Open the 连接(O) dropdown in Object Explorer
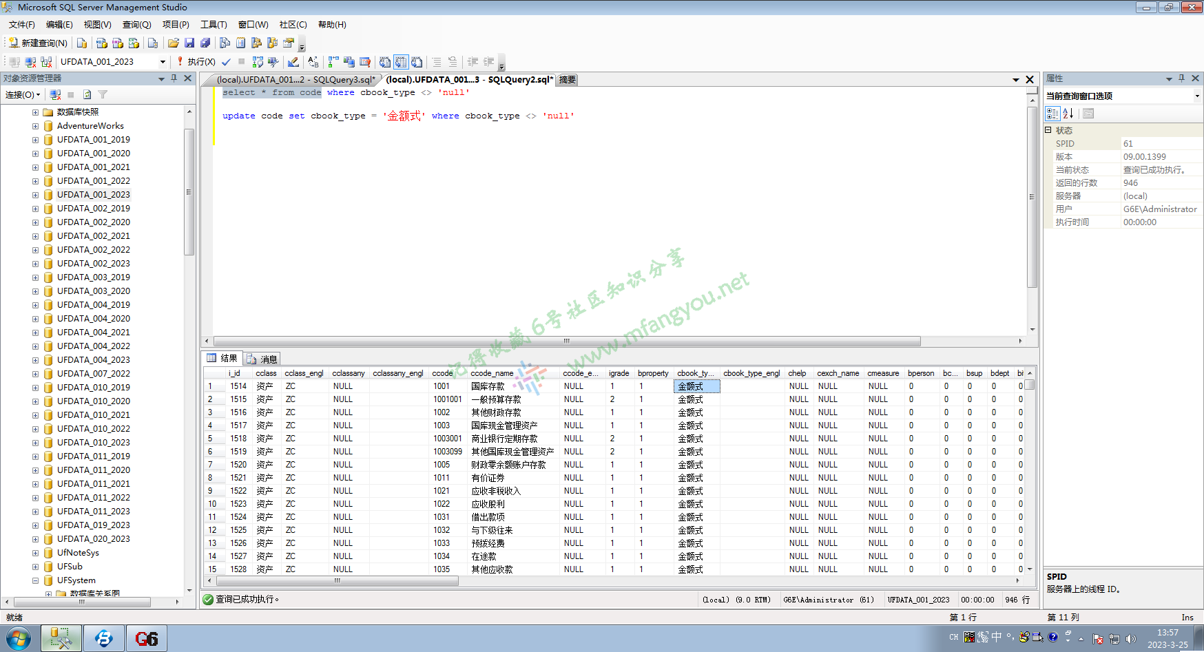The width and height of the screenshot is (1204, 652). (23, 94)
